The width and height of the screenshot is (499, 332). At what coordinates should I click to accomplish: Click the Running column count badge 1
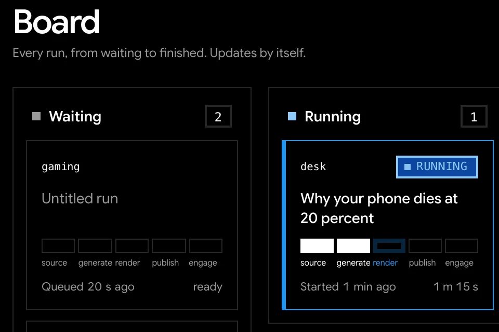point(474,116)
